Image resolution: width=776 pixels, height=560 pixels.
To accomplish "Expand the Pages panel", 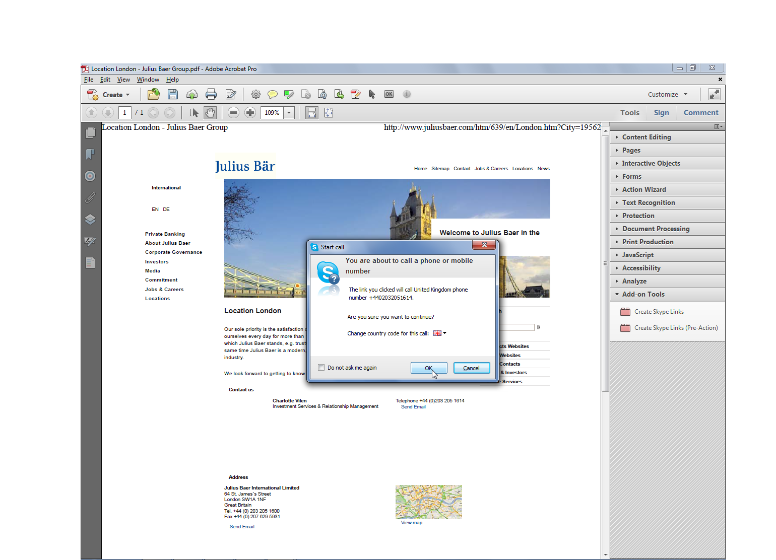I will pos(668,150).
